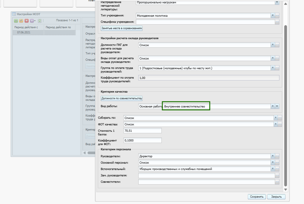Open the ФОТ качества list selector

(280, 124)
